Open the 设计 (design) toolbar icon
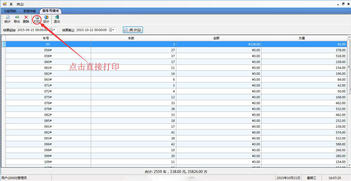The height and width of the screenshot is (181, 351). pos(46,19)
